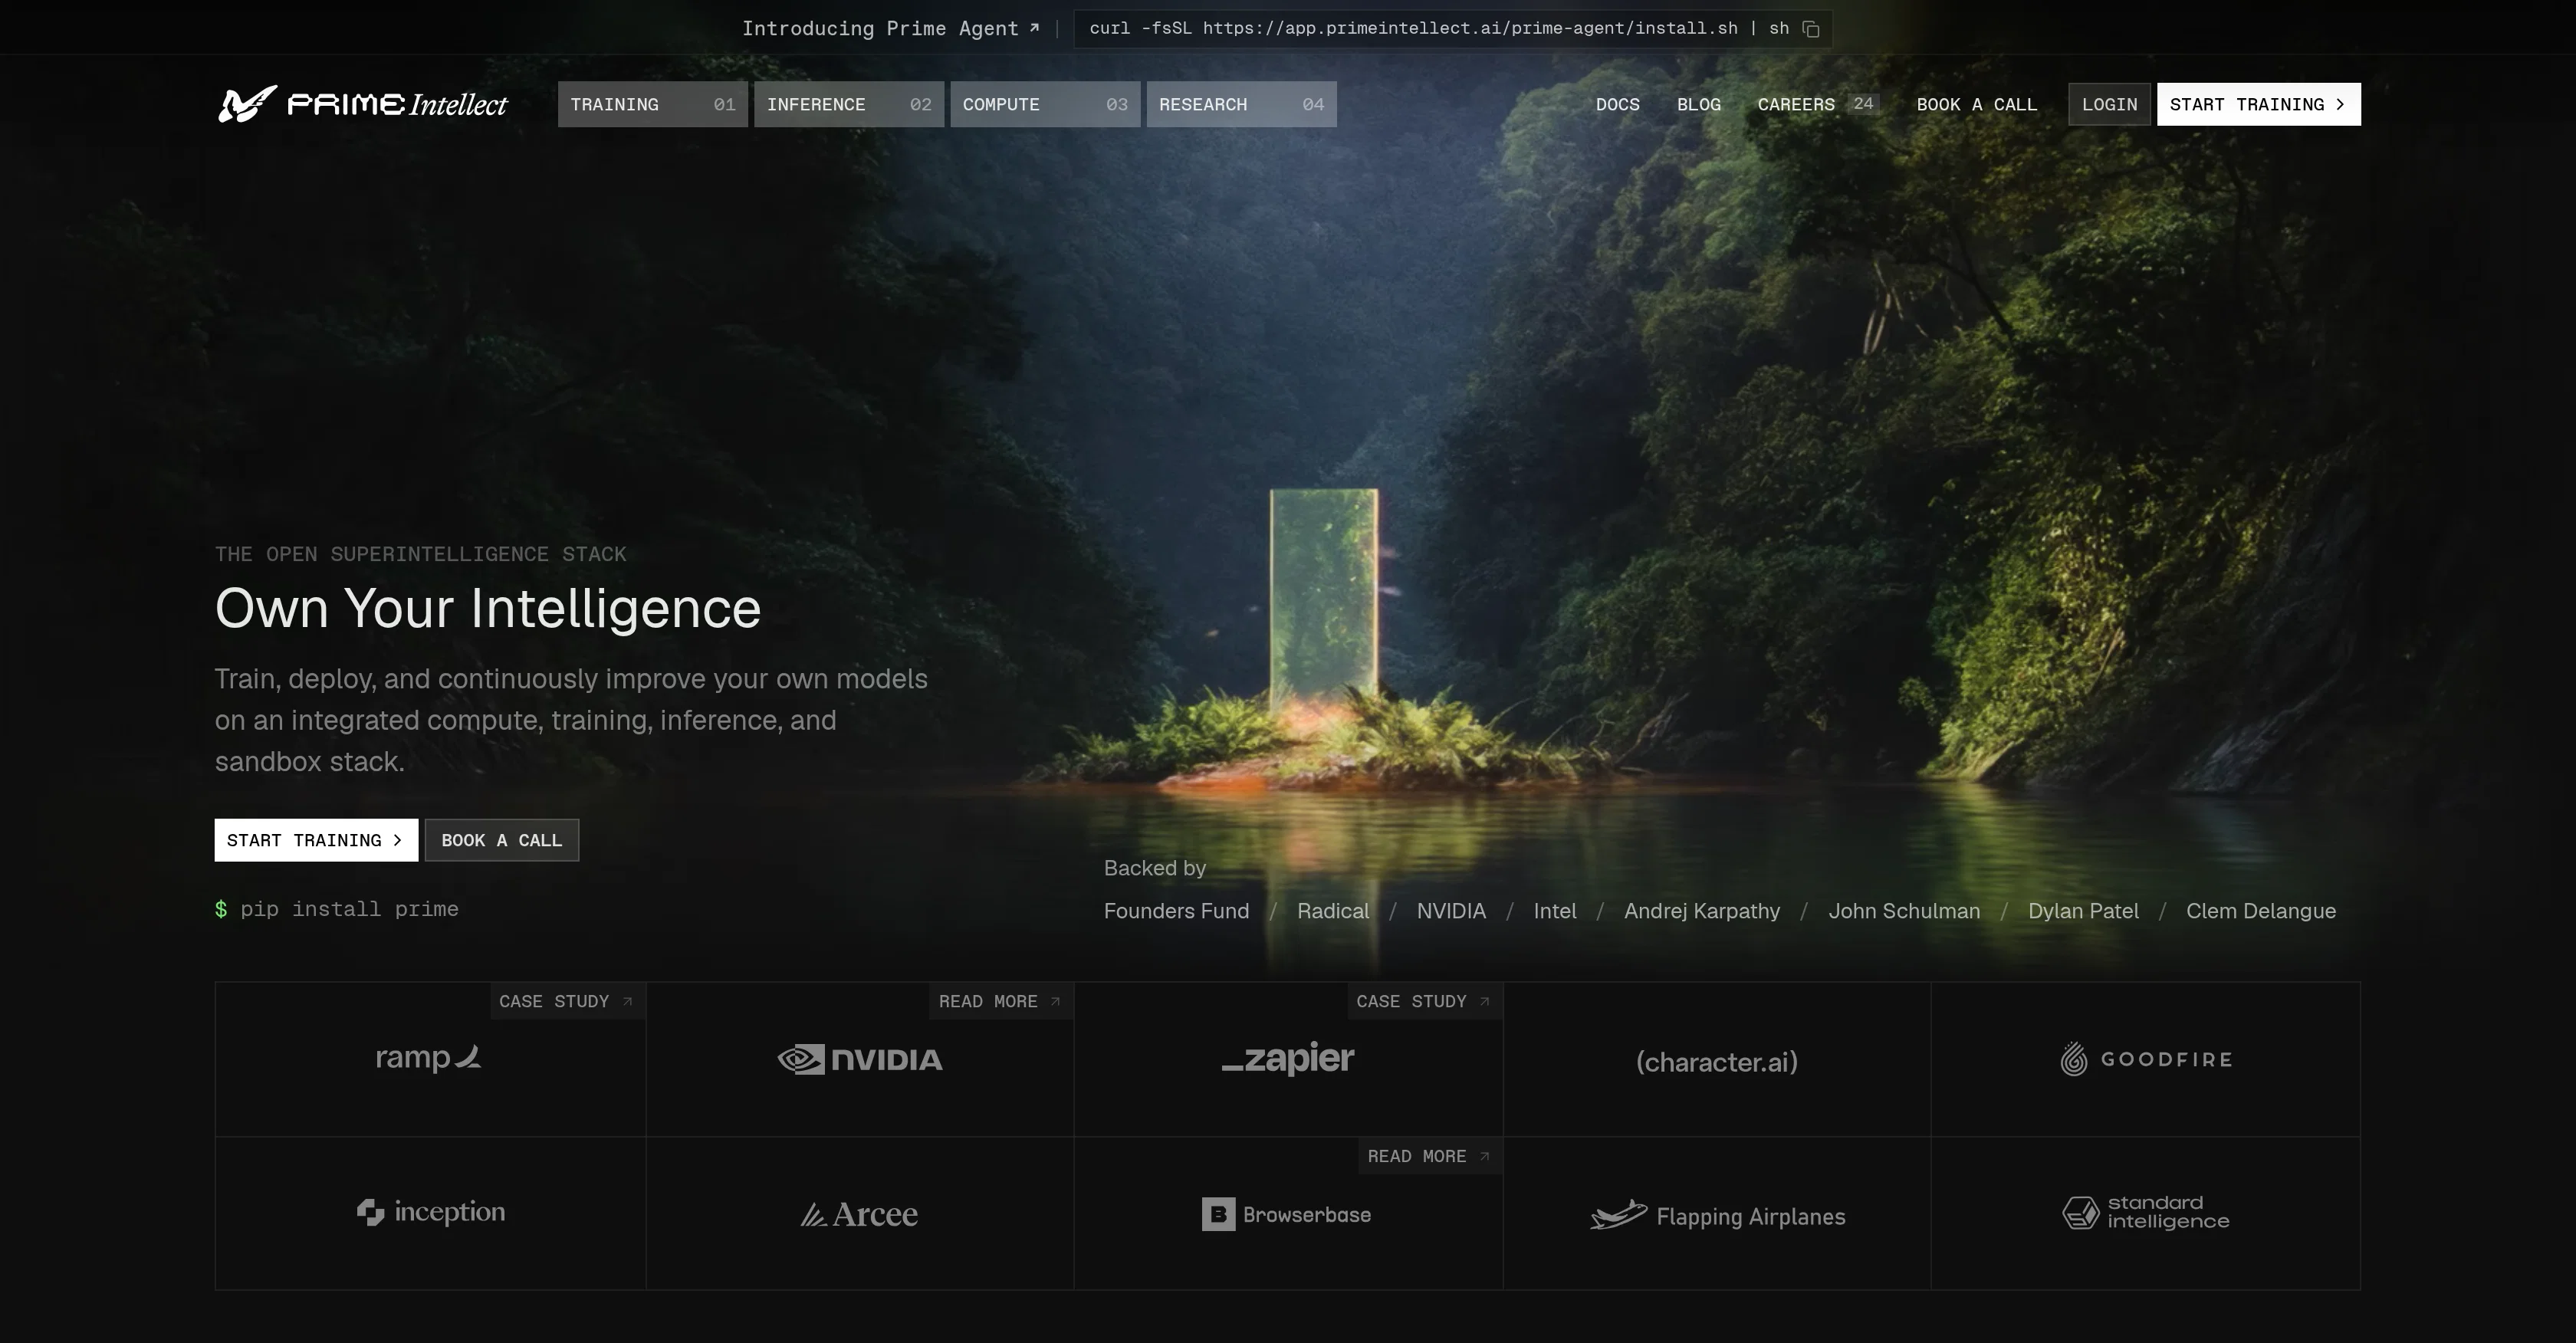Click the Clem Delangue backer name
This screenshot has height=1343, width=2576.
pos(2261,911)
